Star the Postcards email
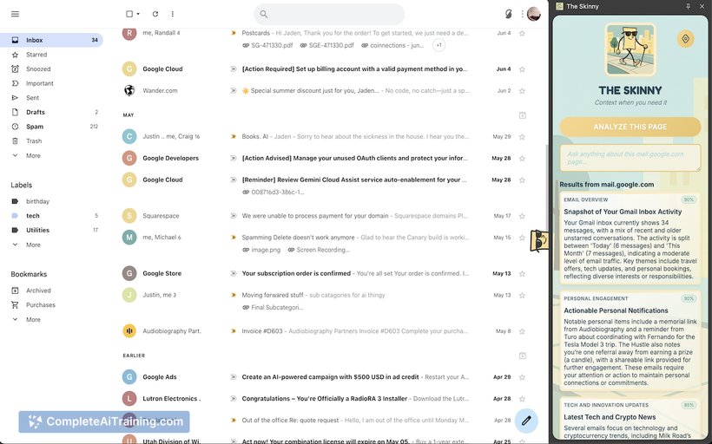This screenshot has width=712, height=444. [522, 33]
